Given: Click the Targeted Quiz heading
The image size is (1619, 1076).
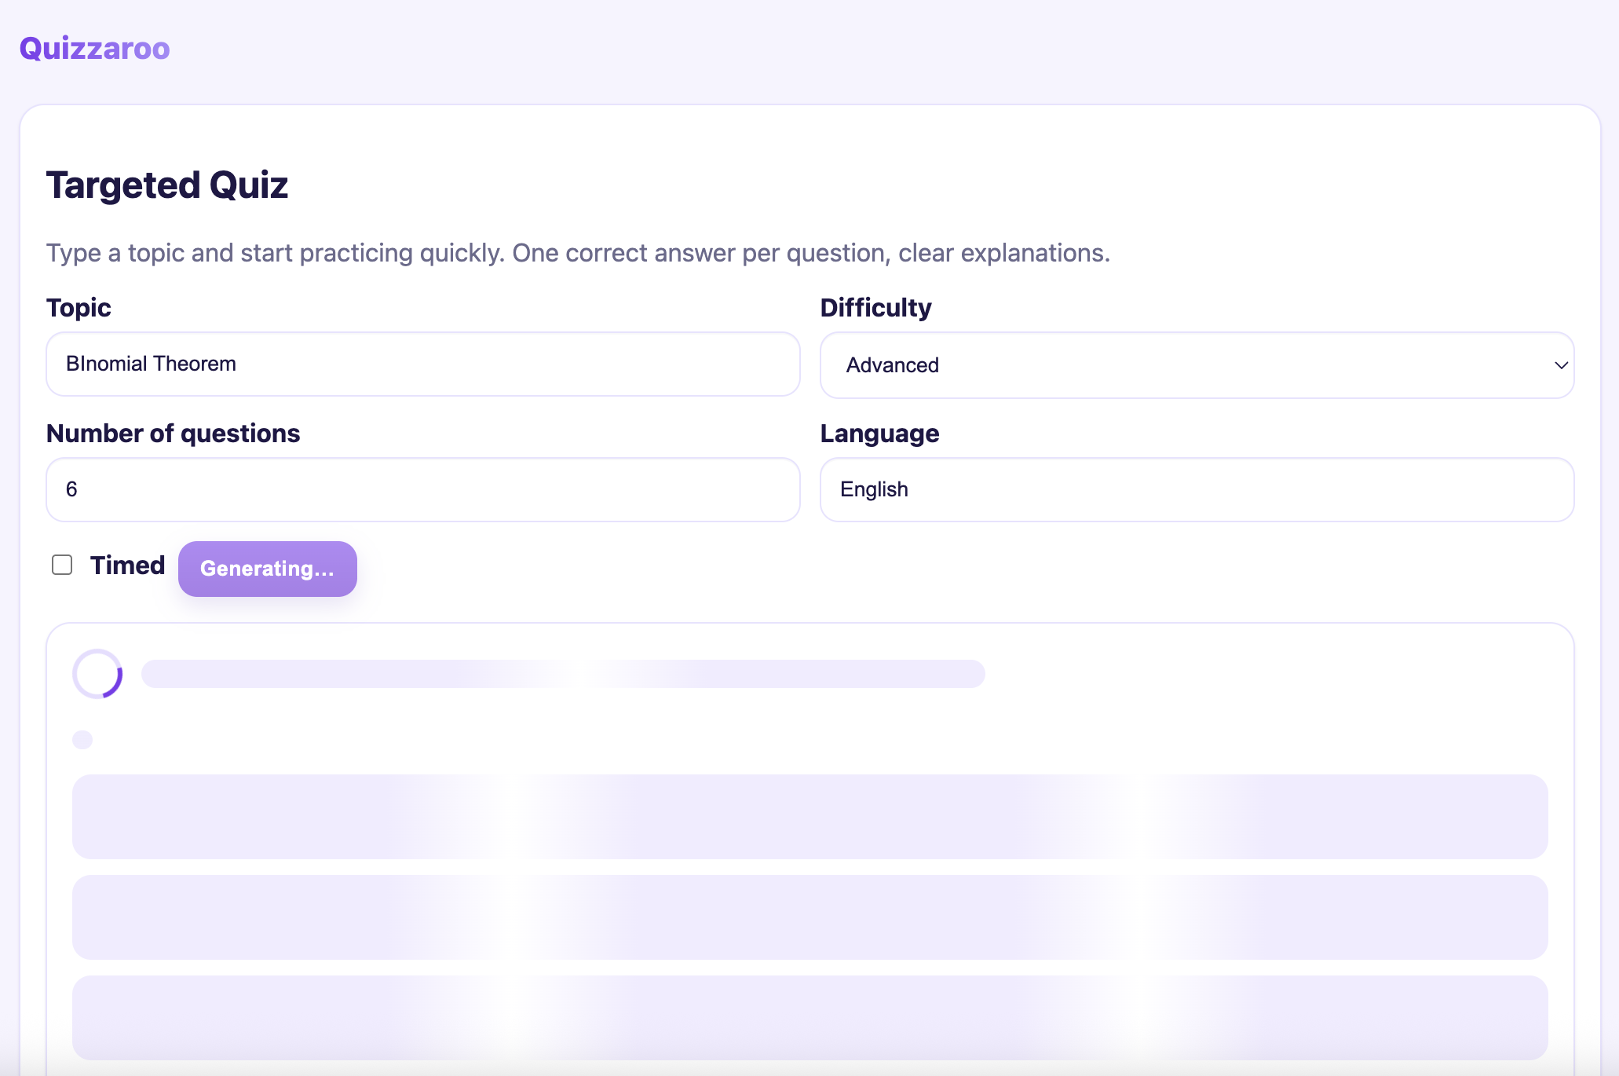Looking at the screenshot, I should tap(167, 185).
